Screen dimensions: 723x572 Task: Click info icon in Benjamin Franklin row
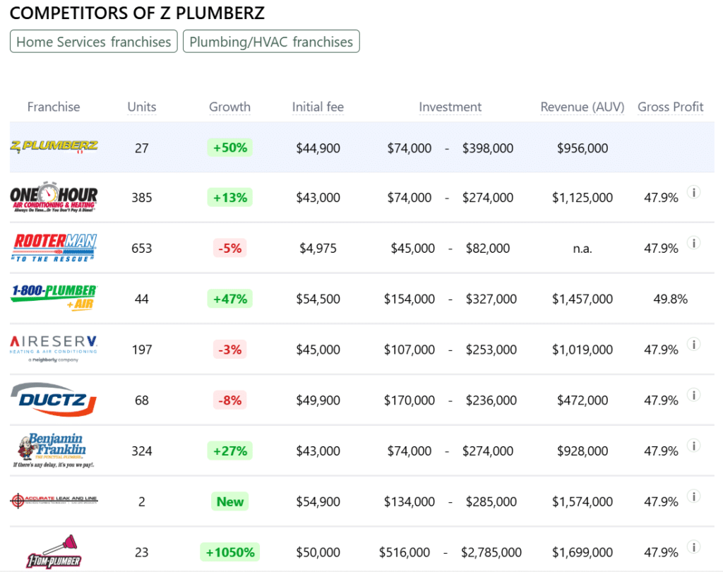(694, 446)
